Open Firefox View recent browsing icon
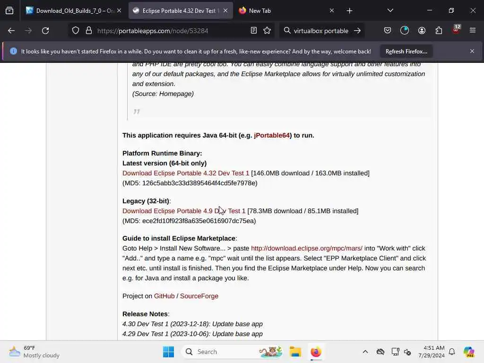 pos(9,11)
